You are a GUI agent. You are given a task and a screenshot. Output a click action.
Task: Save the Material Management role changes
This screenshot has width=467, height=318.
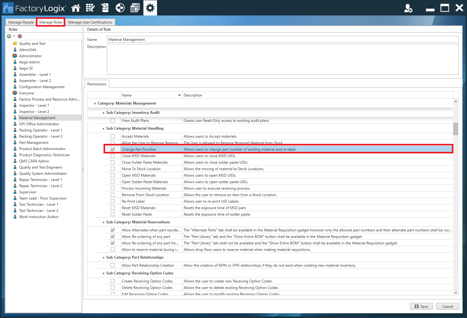point(421,306)
